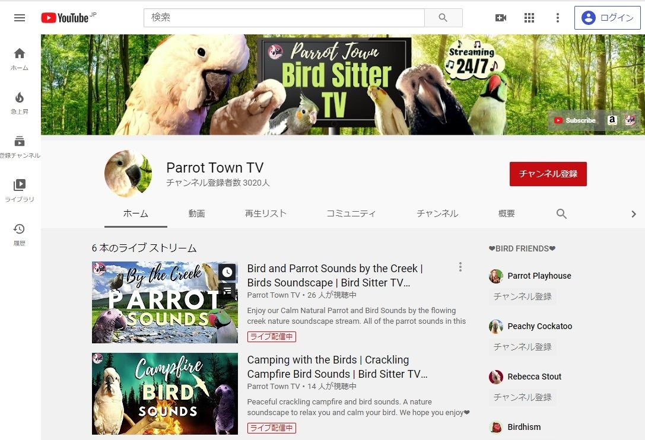Open the Campfire Bird Sounds thumbnail
Screen dimensions: 645x440
pyautogui.click(x=164, y=394)
